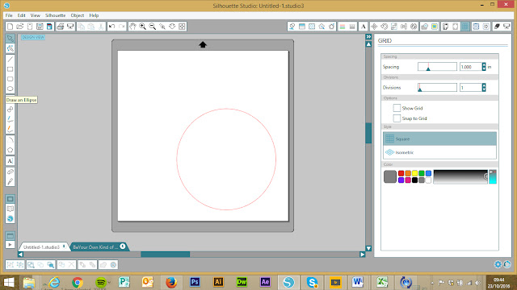Zoom in with the plus magnifier
517x290 pixels.
pos(142,27)
